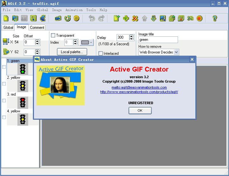Click the transparent Index spinner arrows
Image resolution: width=229 pixels, height=176 pixels.
(75, 42)
